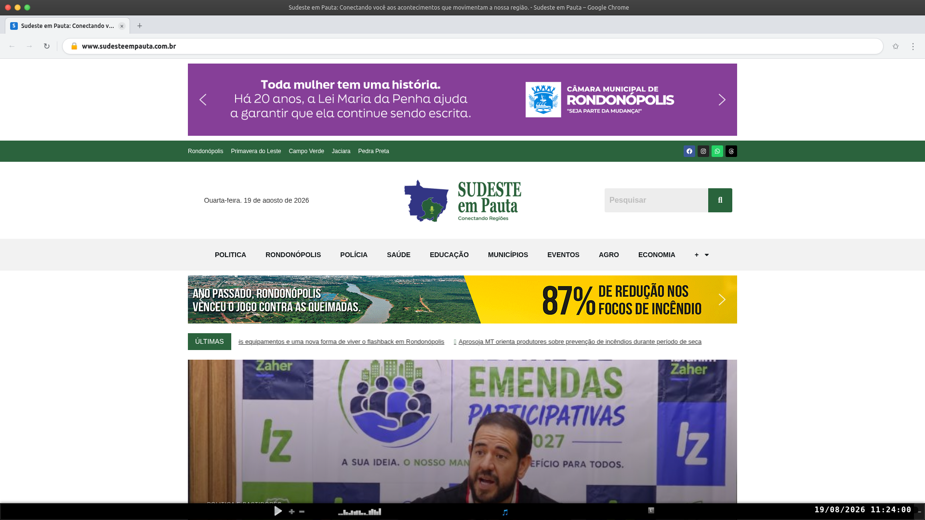Go back with browser back arrow
925x520 pixels.
point(12,46)
